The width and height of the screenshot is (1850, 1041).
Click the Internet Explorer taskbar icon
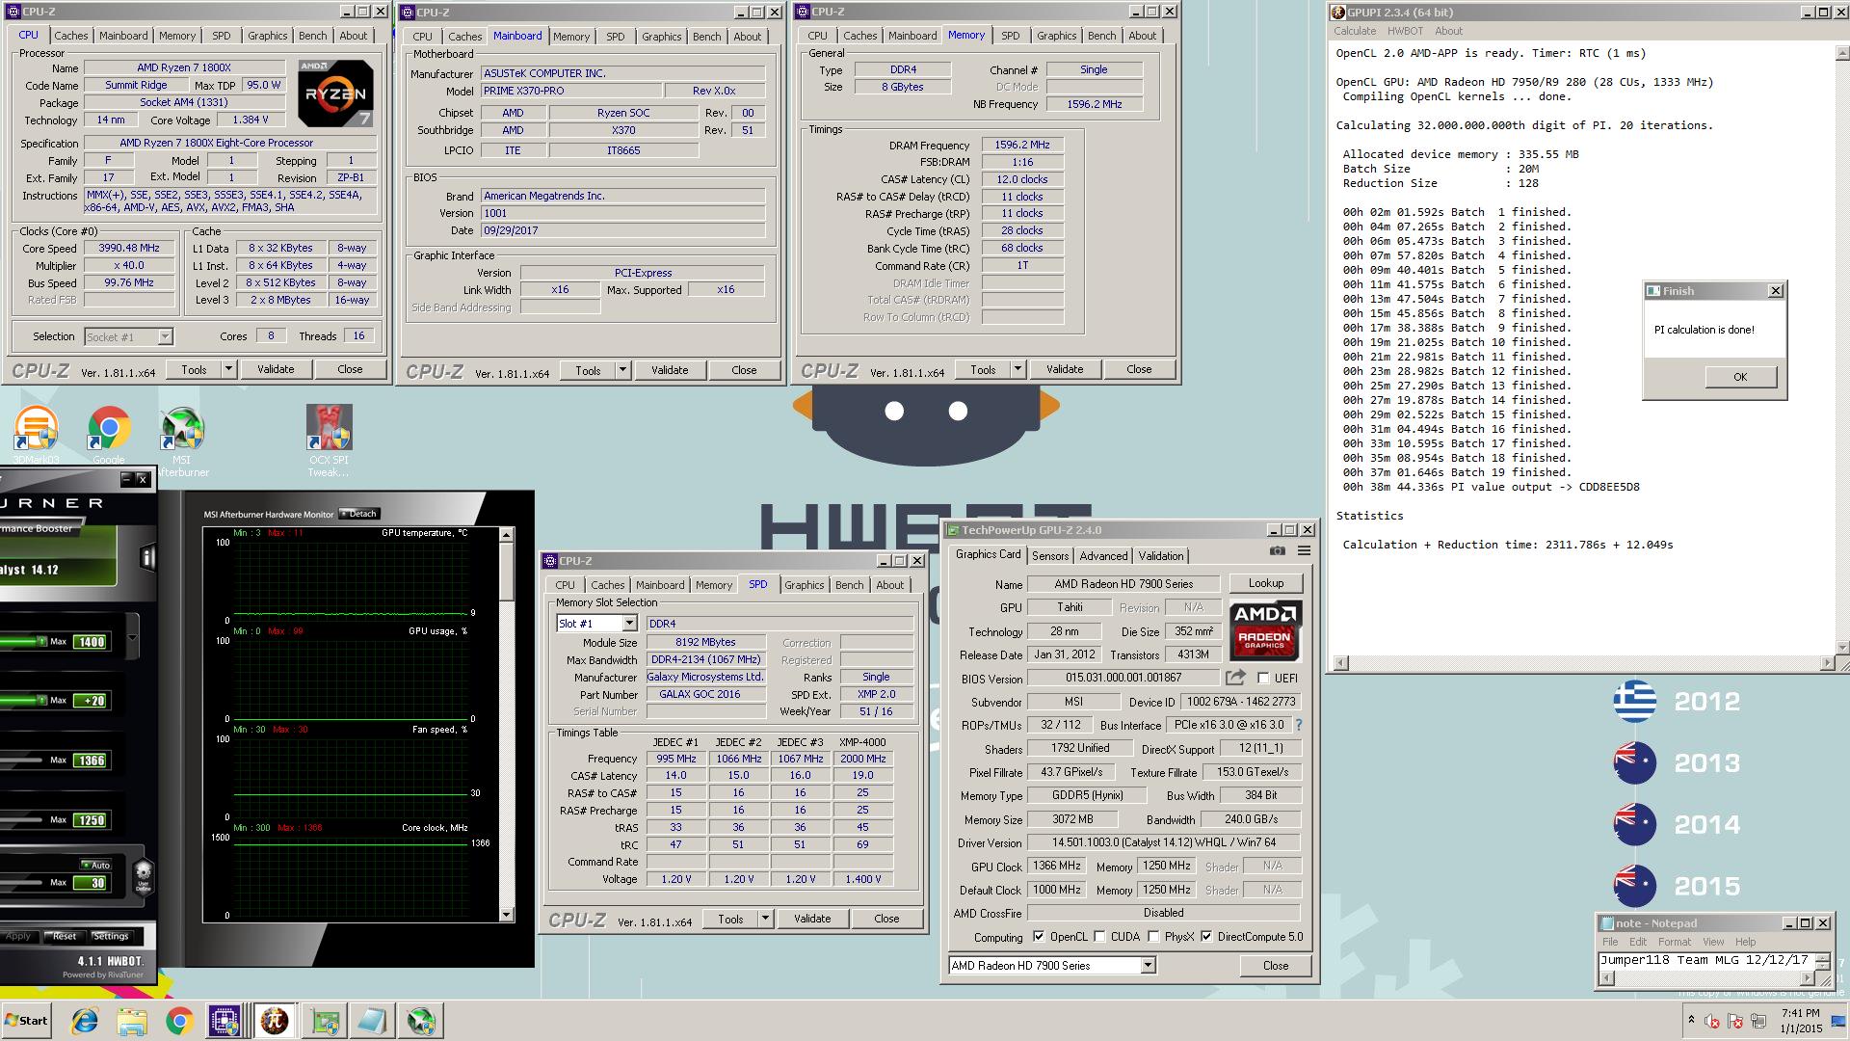click(x=85, y=1021)
